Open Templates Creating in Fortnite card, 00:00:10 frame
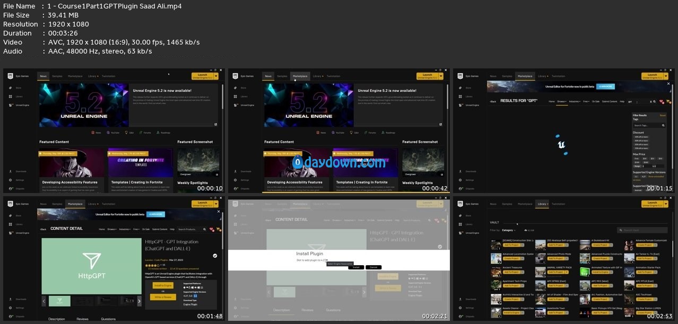This screenshot has height=324, width=678. click(x=141, y=170)
